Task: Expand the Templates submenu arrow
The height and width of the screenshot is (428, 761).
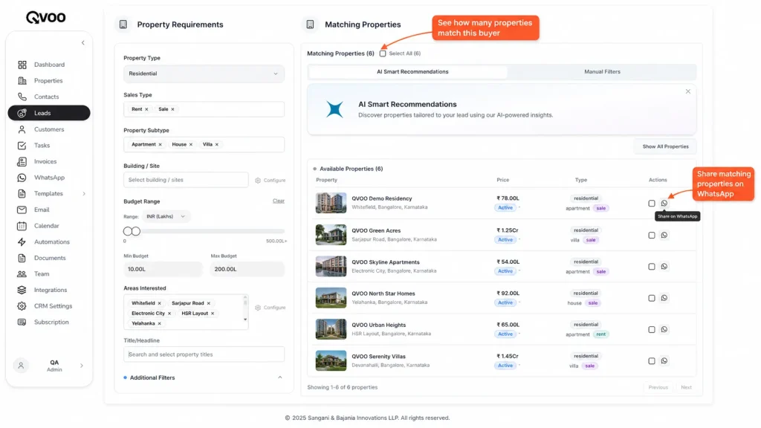Action: click(x=84, y=194)
